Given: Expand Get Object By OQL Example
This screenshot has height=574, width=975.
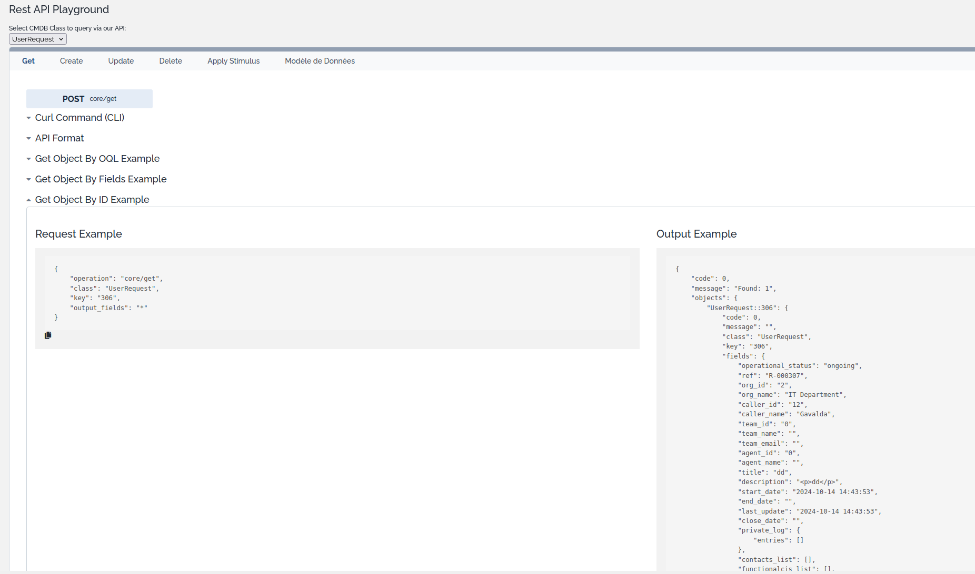Looking at the screenshot, I should point(97,159).
